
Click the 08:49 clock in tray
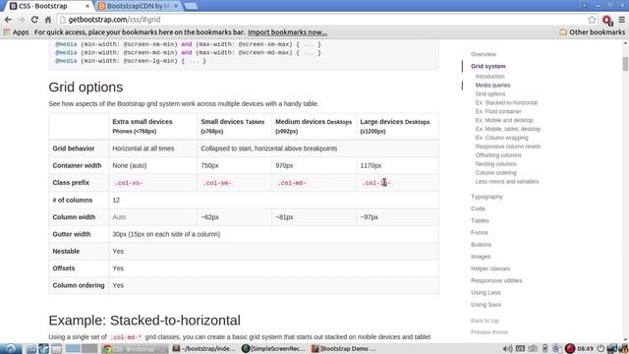click(586, 349)
